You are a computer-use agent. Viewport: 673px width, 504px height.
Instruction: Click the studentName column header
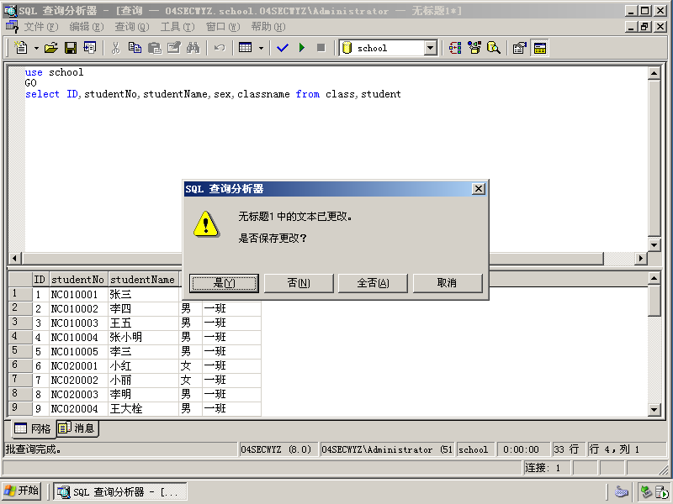[143, 280]
